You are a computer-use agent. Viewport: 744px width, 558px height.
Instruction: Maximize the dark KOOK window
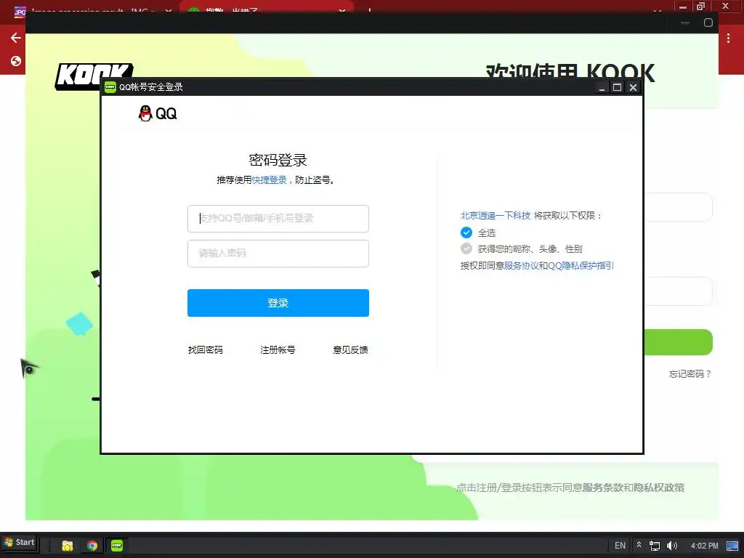708,23
